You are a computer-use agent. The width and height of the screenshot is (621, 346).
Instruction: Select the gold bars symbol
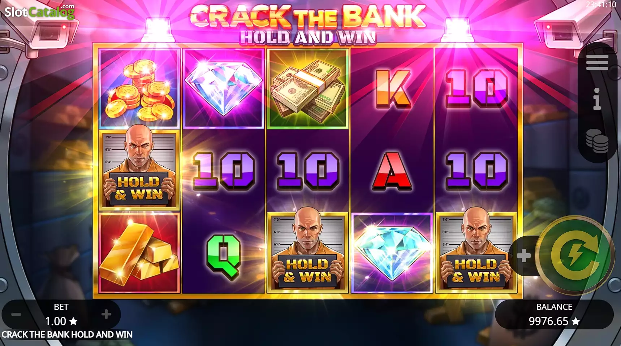coord(139,253)
